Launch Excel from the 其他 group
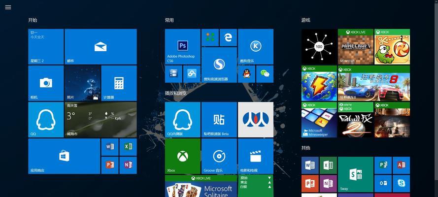The image size is (438, 197). [328, 165]
